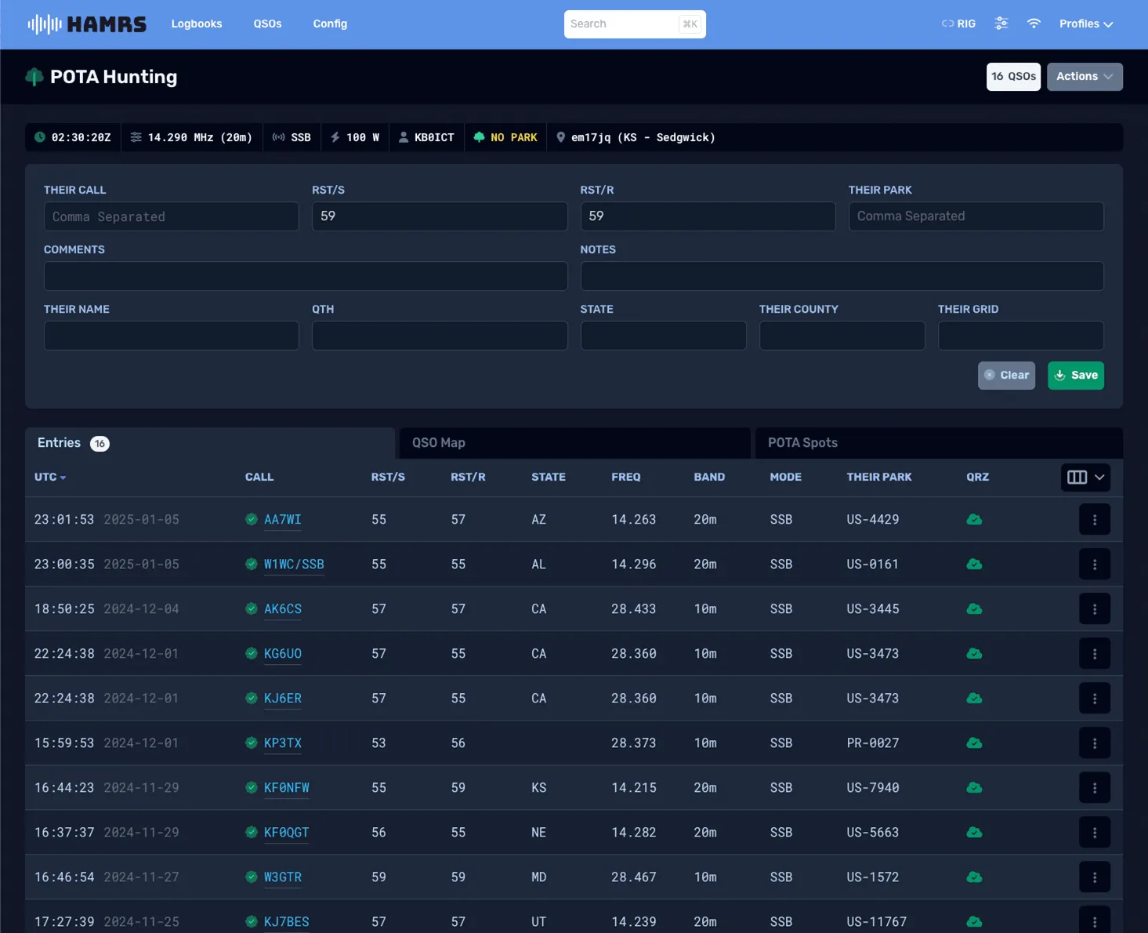This screenshot has height=933, width=1148.
Task: Click the POTA Hunting tree icon
Action: tap(34, 77)
